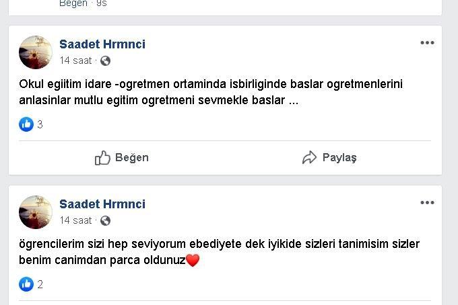Screen dimensions: 458x305
Task: Like the Okul egiitim post with Beğen
Action: point(122,158)
